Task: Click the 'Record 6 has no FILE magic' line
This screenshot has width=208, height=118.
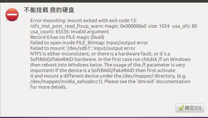Action: pos(67,37)
